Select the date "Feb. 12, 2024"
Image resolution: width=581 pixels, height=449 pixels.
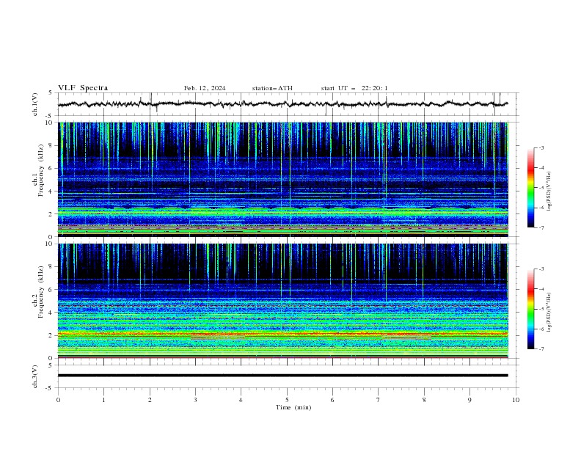205,88
